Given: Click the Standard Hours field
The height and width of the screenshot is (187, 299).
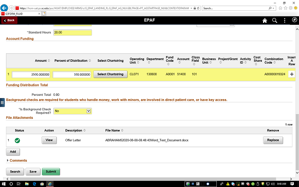Looking at the screenshot, I should [72, 32].
